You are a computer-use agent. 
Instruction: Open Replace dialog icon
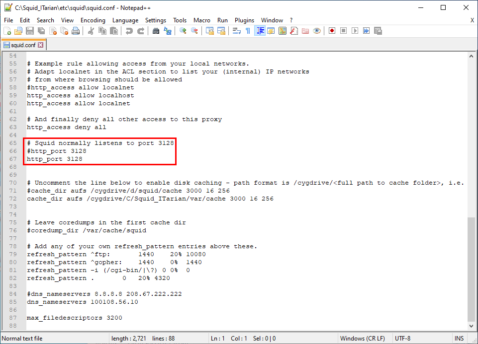167,31
